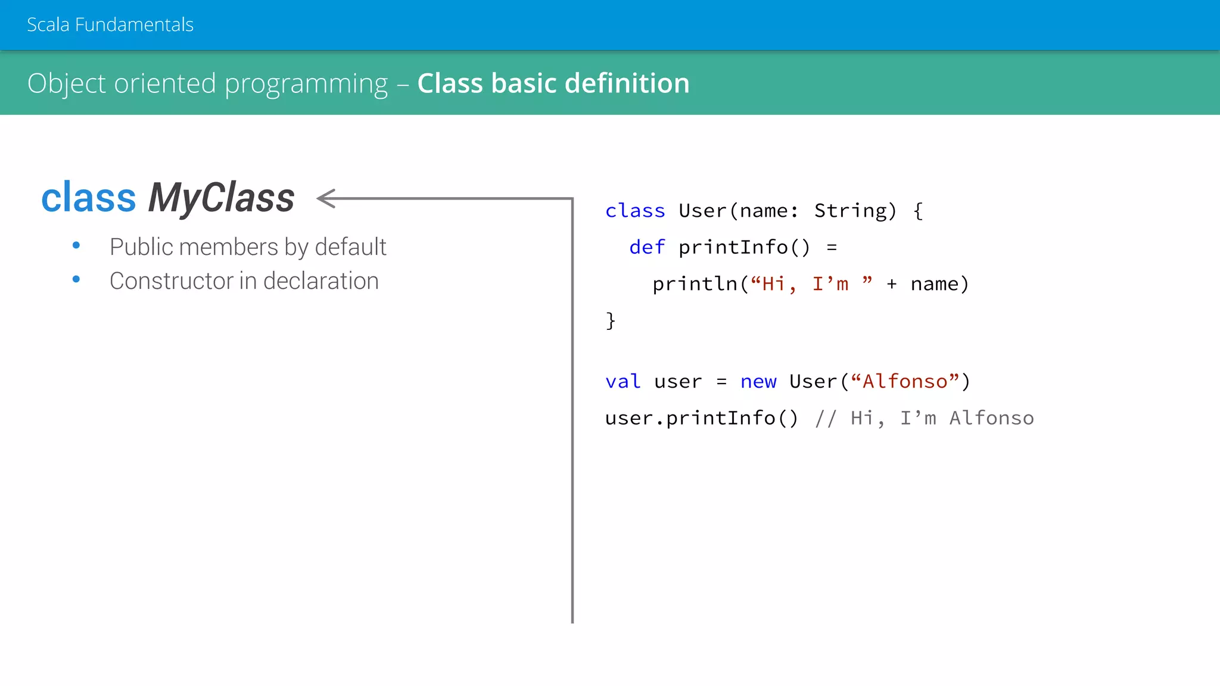The height and width of the screenshot is (686, 1220).
Task: Click 'User(name: String)' in class declaration
Action: (x=787, y=211)
